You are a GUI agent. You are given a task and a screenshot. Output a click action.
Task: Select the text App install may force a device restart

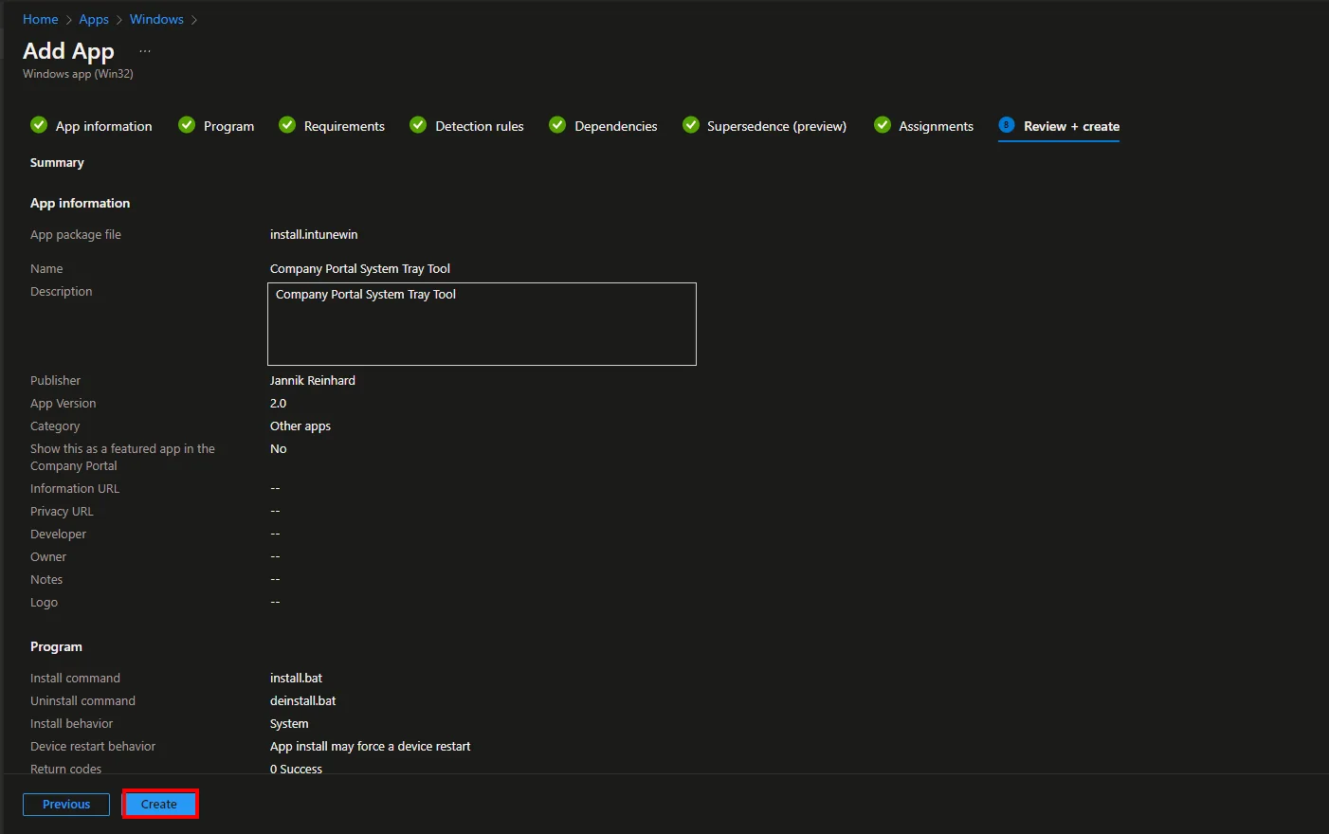[371, 747]
